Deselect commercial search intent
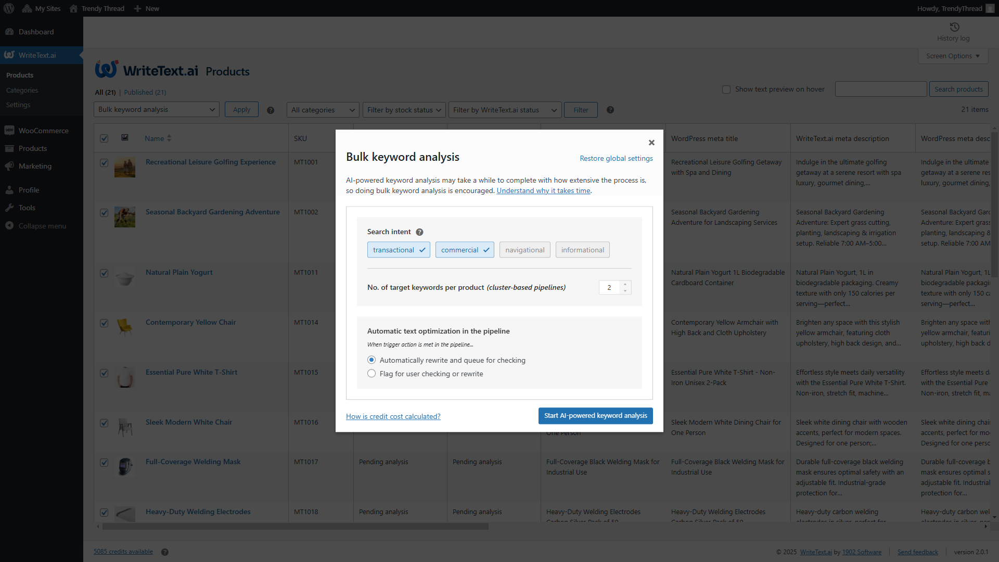999x562 pixels. point(465,250)
